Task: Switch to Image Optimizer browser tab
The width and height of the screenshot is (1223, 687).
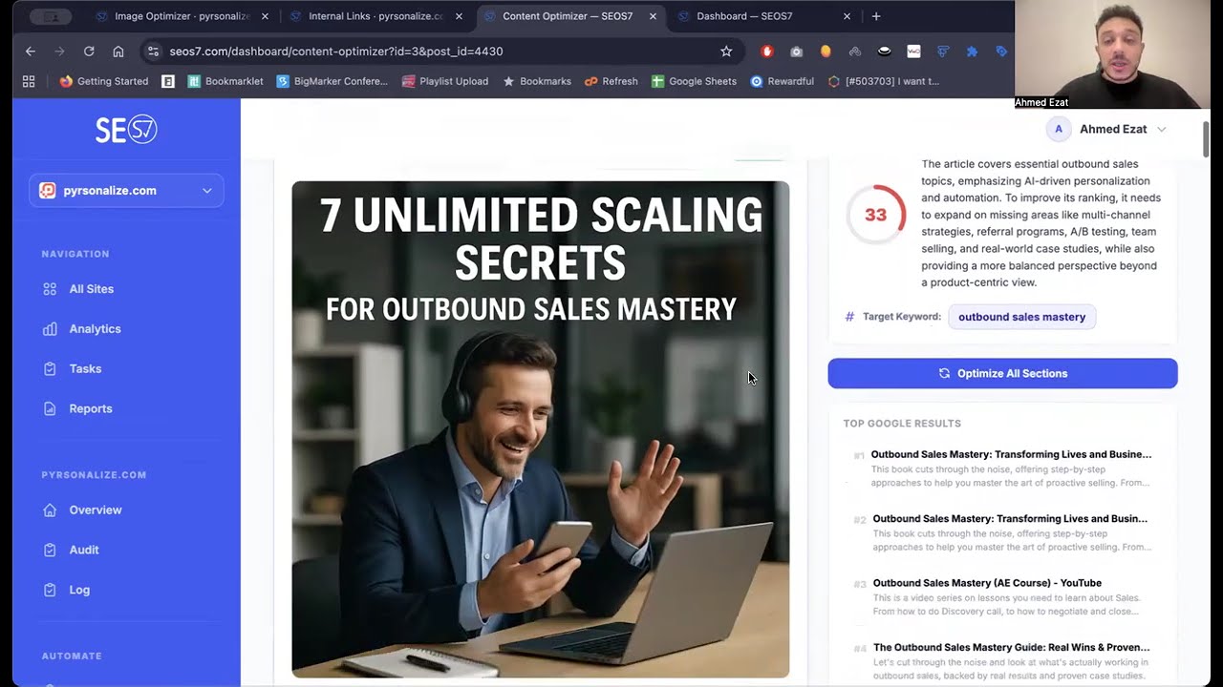Action: click(182, 16)
